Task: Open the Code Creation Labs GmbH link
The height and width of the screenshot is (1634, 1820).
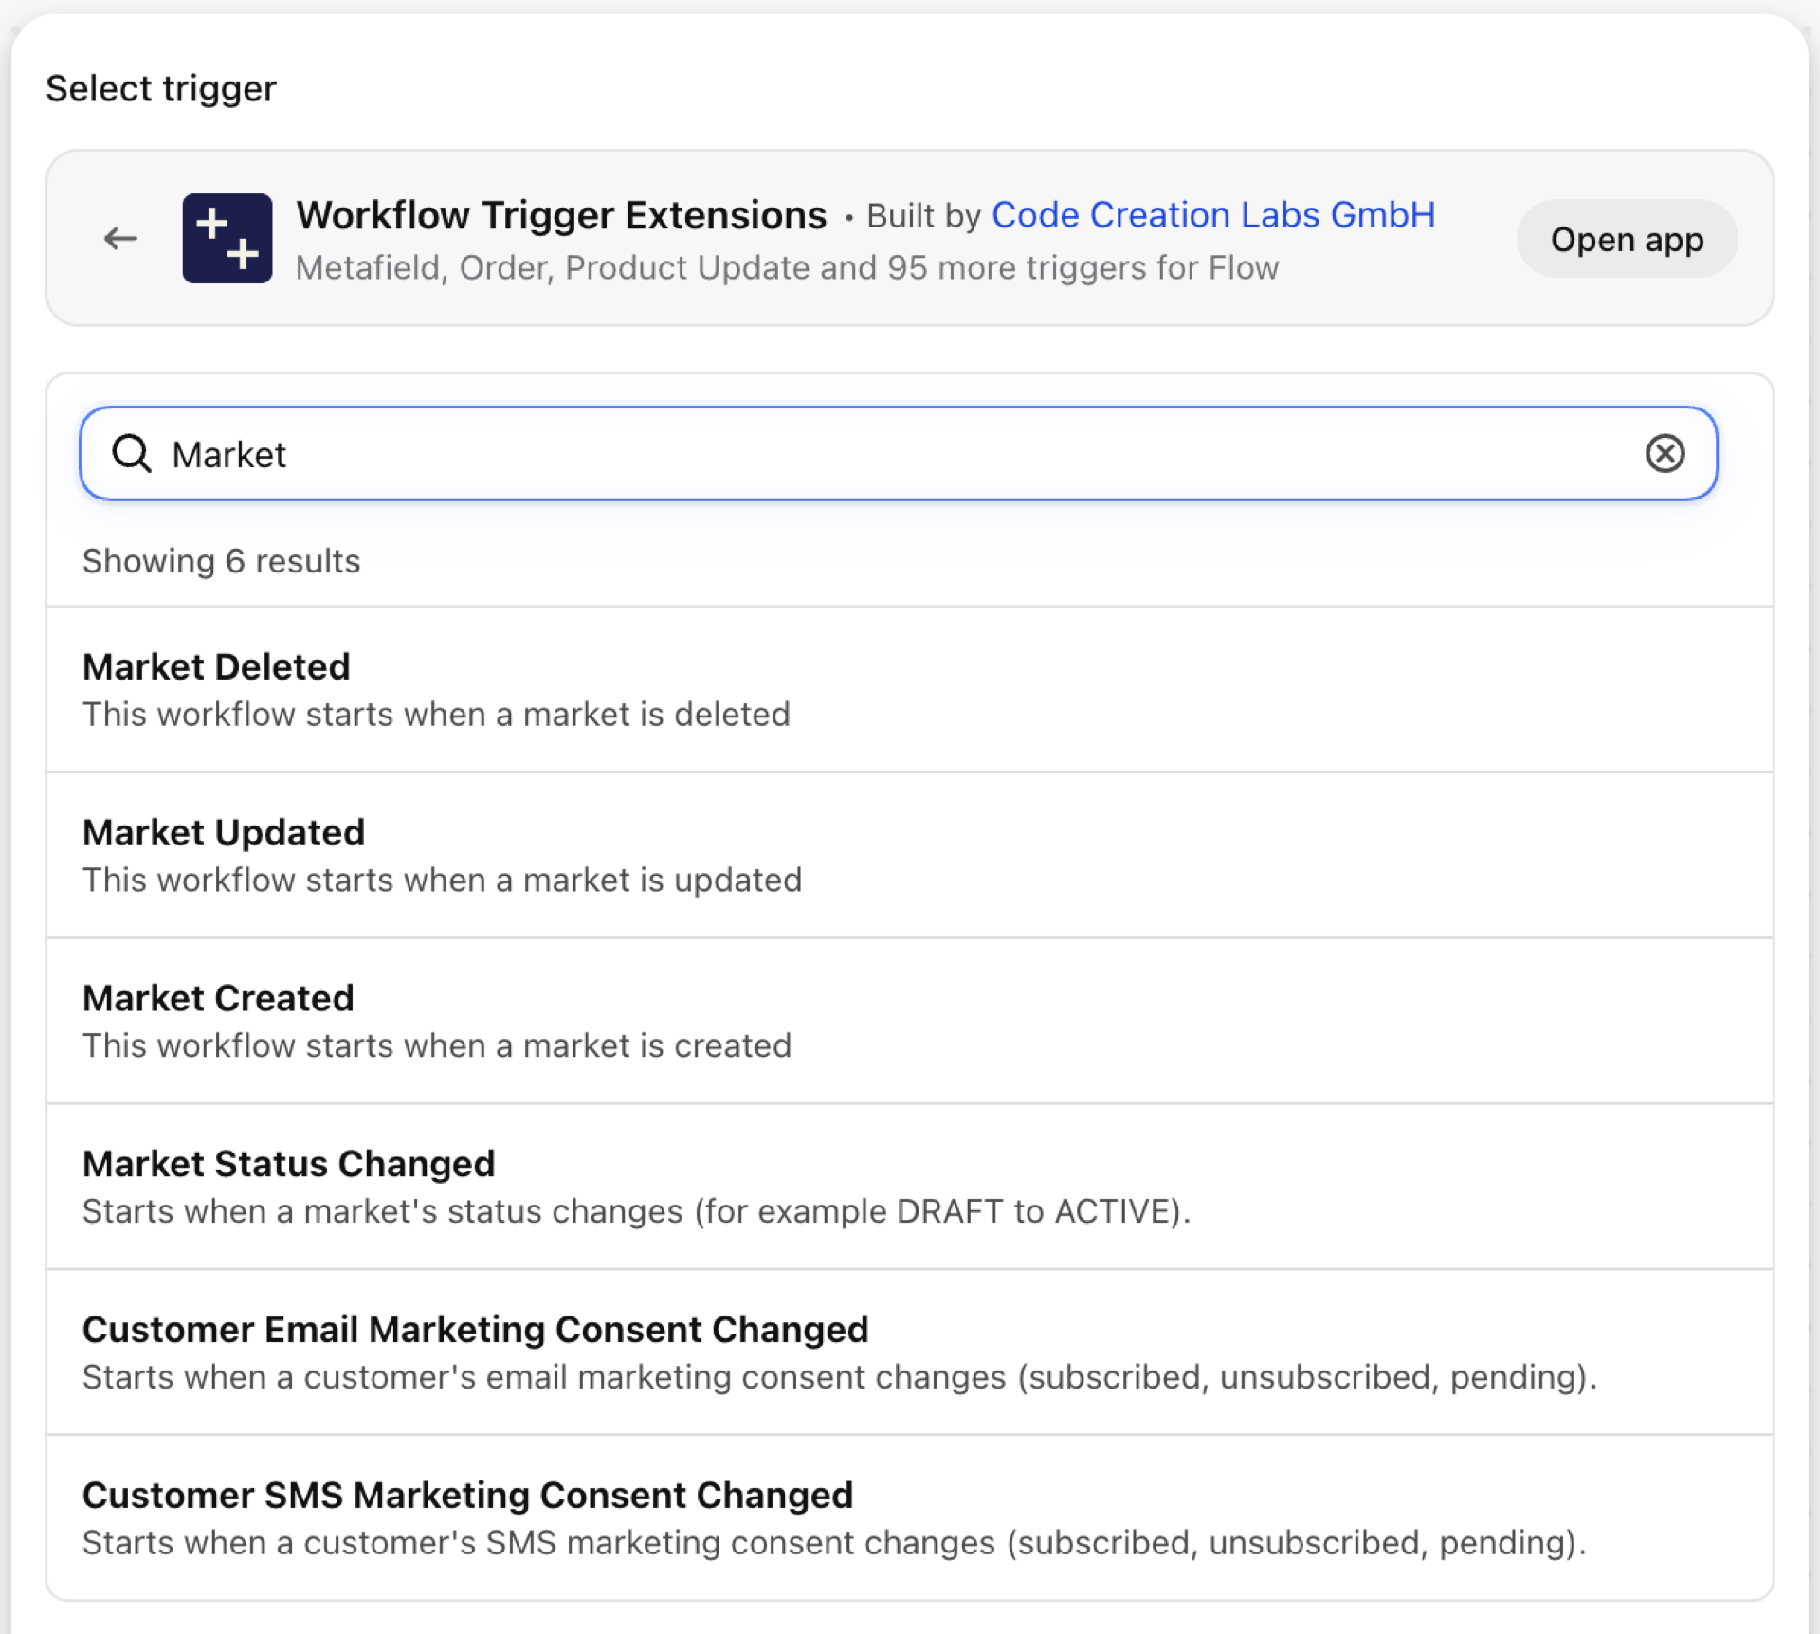Action: click(x=1213, y=215)
